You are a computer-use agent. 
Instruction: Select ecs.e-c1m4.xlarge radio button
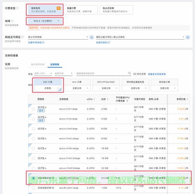tap(33, 149)
